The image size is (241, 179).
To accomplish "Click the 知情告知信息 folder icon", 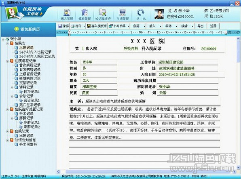I will (x=12, y=140).
